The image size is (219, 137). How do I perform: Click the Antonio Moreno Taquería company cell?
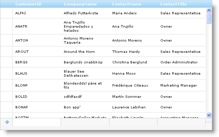click(78, 41)
